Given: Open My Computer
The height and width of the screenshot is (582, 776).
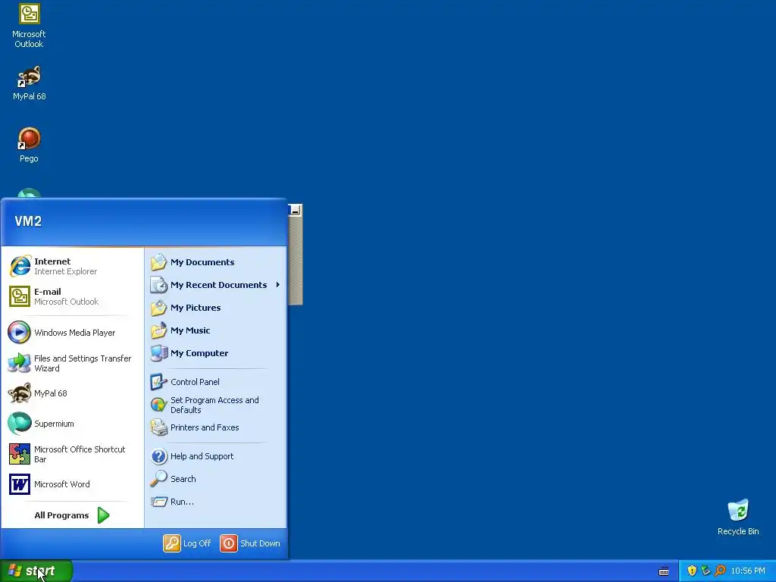Looking at the screenshot, I should click(215, 353).
